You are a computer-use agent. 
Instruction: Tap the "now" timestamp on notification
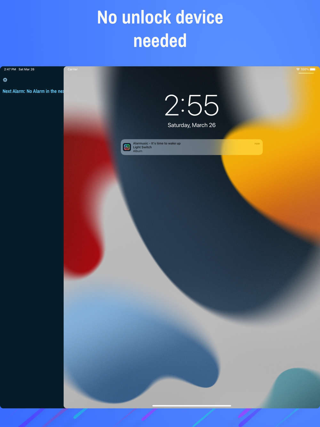pyautogui.click(x=257, y=144)
